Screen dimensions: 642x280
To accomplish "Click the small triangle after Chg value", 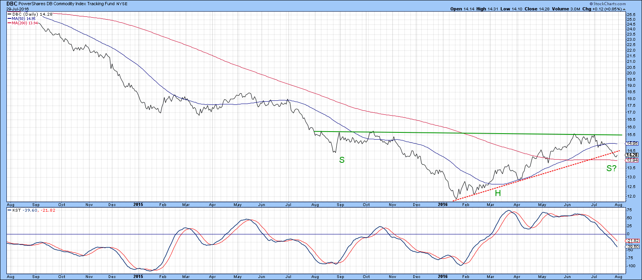I will [x=624, y=9].
